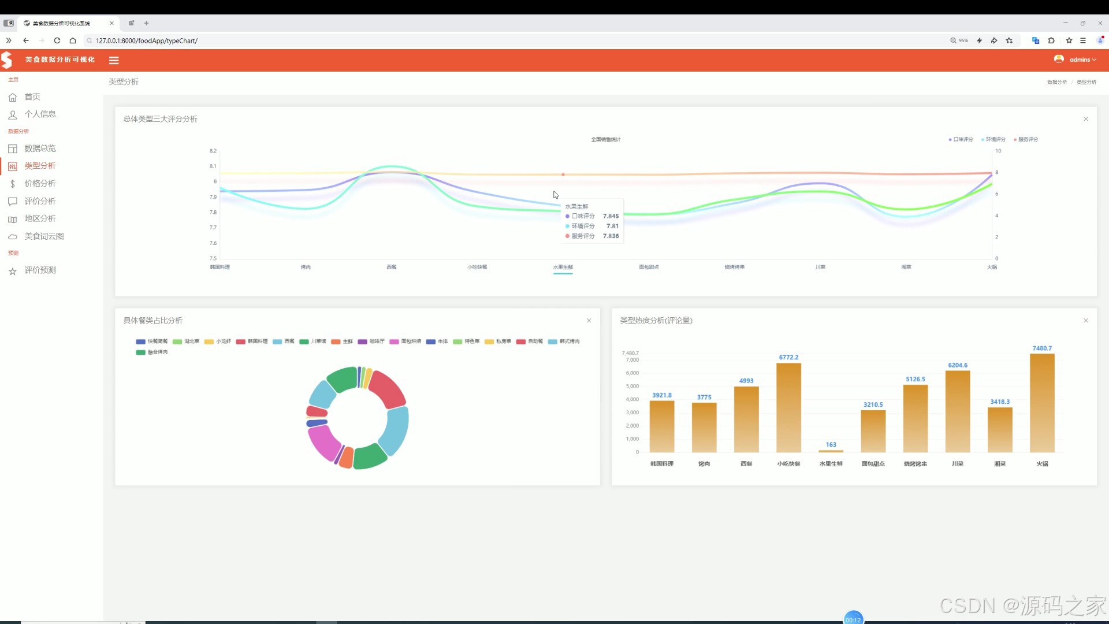Select 类型分析 in sidebar menu
Screen dimensions: 1109x624
(40, 166)
